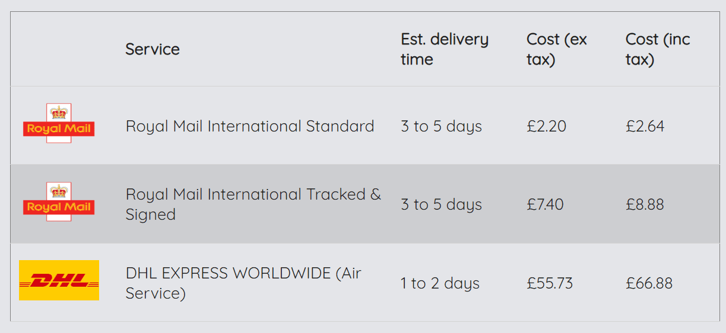Click the £7.40 ex tax price
The width and height of the screenshot is (726, 333).
pyautogui.click(x=546, y=204)
